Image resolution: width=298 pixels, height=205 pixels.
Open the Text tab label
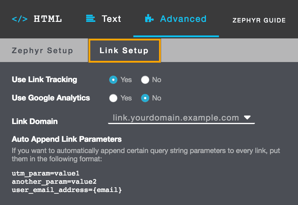pyautogui.click(x=111, y=19)
